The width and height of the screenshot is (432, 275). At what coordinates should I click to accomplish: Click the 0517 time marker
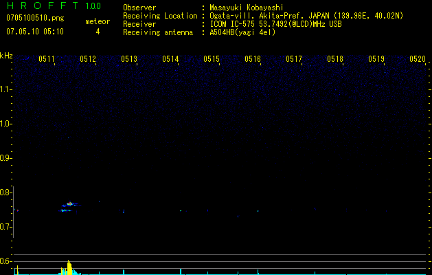(294, 59)
